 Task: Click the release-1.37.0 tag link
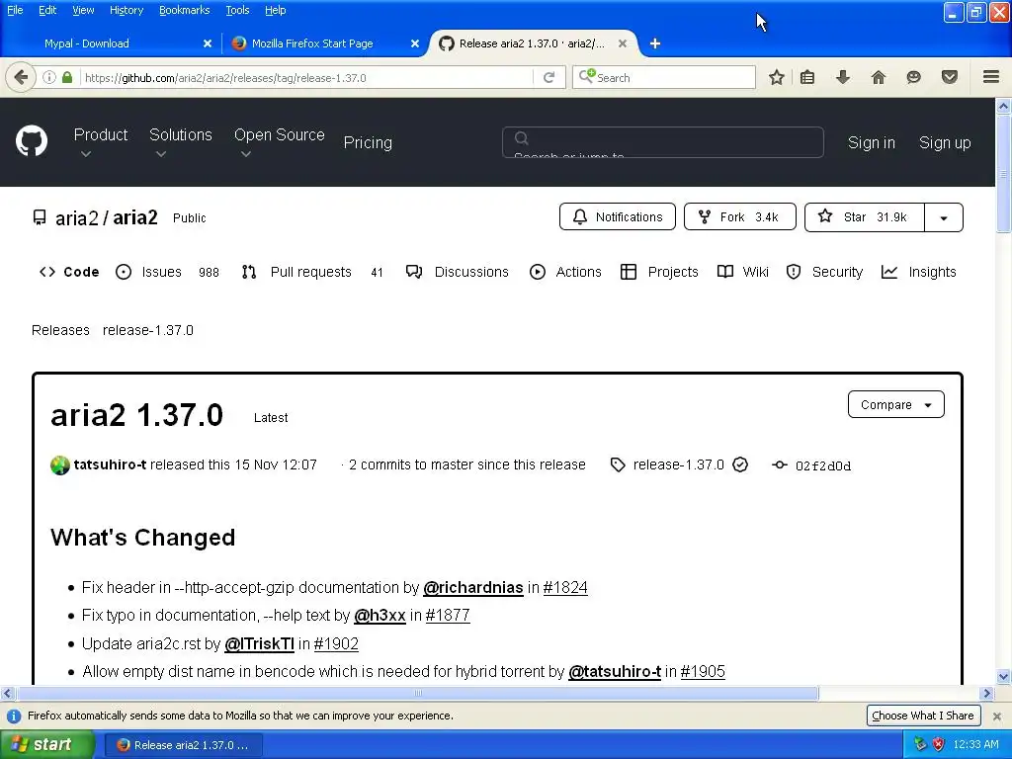point(678,464)
